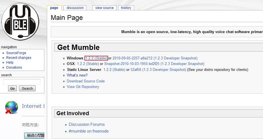Switch to the page tab
This screenshot has width=263, height=139.
tap(54, 8)
